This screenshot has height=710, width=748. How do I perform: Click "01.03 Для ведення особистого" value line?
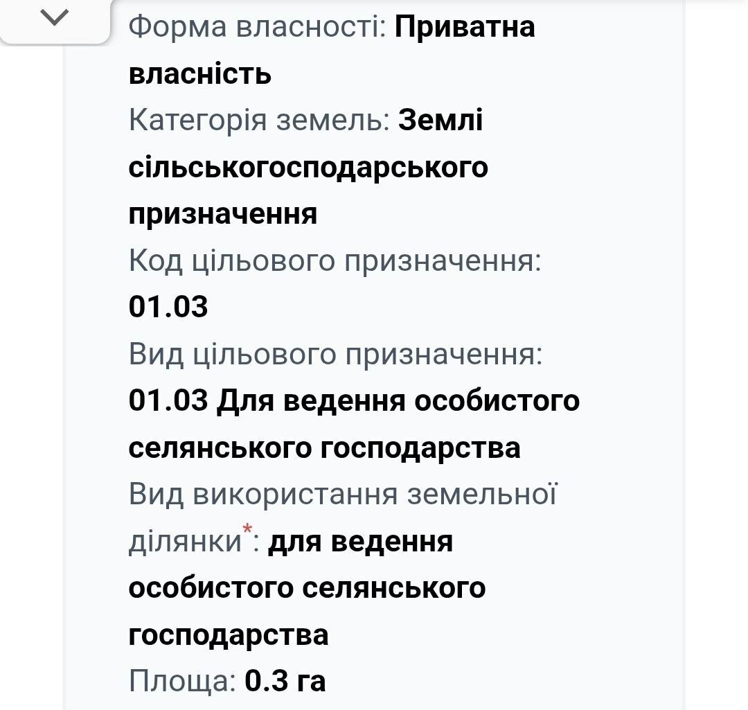(355, 400)
